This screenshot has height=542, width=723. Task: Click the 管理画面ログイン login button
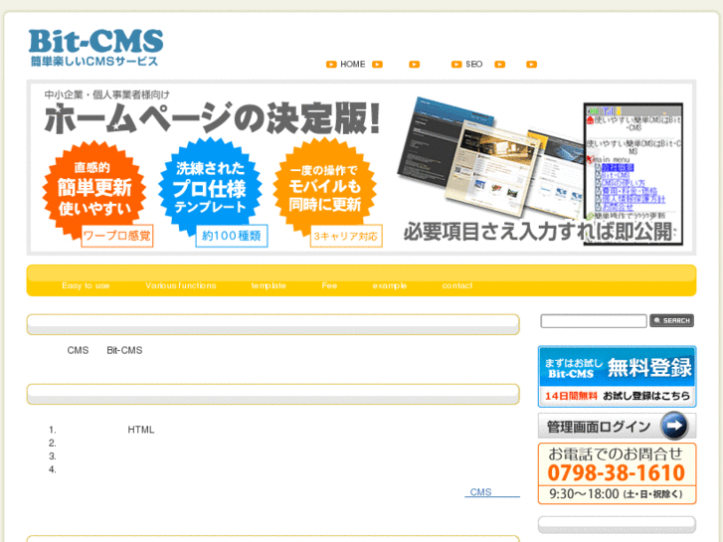click(617, 426)
